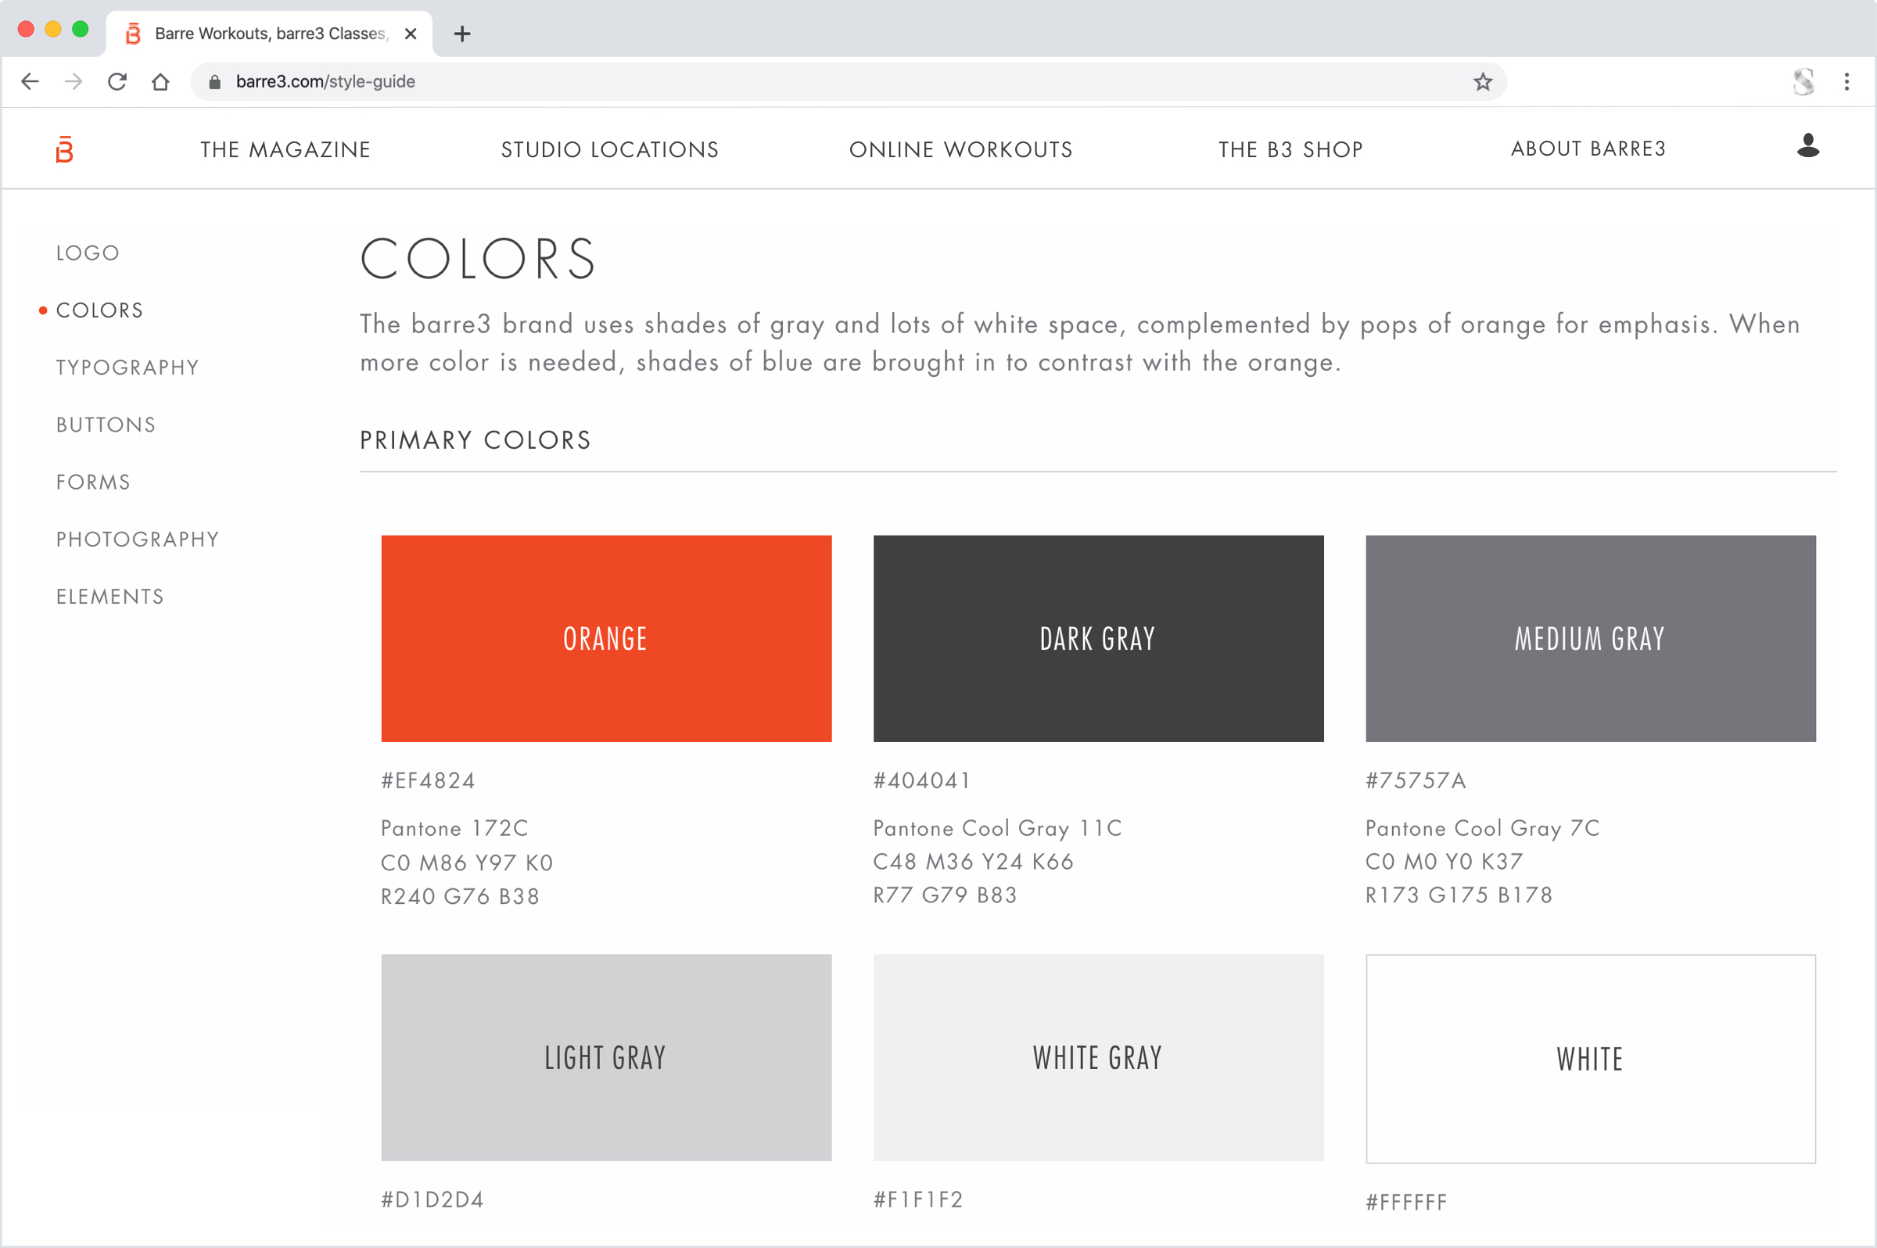The width and height of the screenshot is (1877, 1248).
Task: Open STUDIO LOCATIONS menu item
Action: 610,149
